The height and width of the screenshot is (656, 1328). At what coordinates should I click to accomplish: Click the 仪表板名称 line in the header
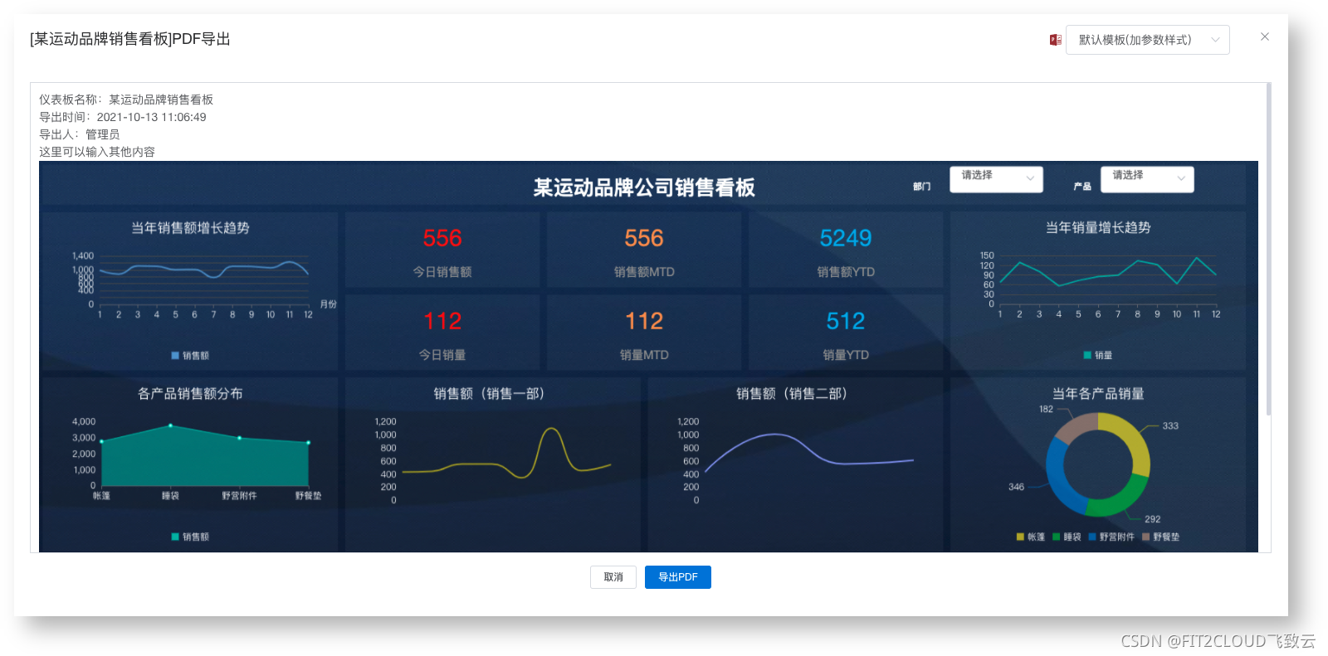pyautogui.click(x=126, y=100)
